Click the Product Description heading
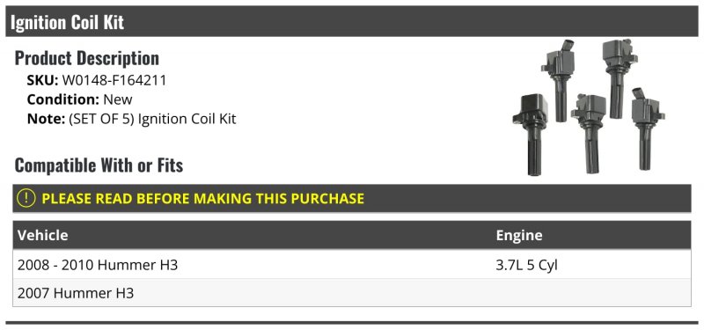The width and height of the screenshot is (704, 330). click(86, 58)
